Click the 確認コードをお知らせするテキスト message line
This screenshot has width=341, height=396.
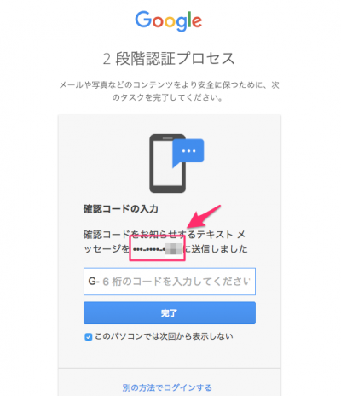click(165, 235)
